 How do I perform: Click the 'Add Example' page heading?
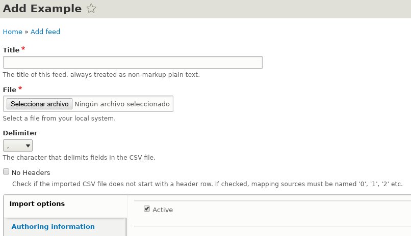(42, 8)
